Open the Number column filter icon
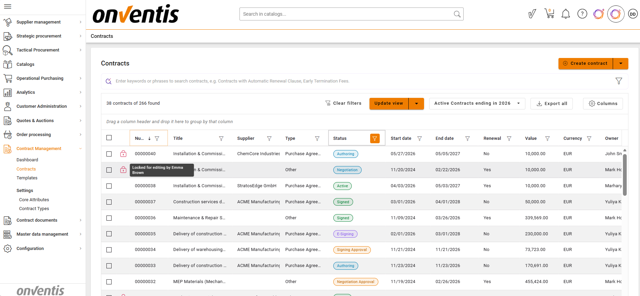 [157, 138]
